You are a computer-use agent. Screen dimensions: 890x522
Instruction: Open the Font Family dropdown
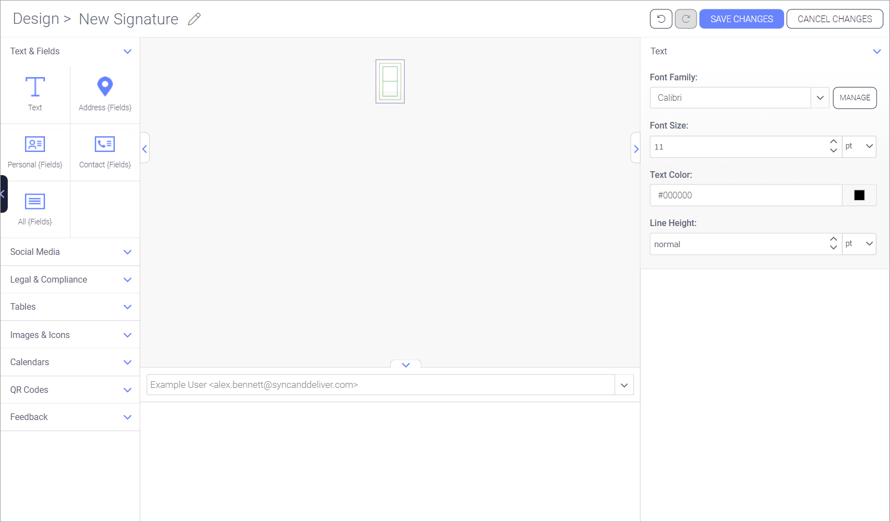coord(820,98)
